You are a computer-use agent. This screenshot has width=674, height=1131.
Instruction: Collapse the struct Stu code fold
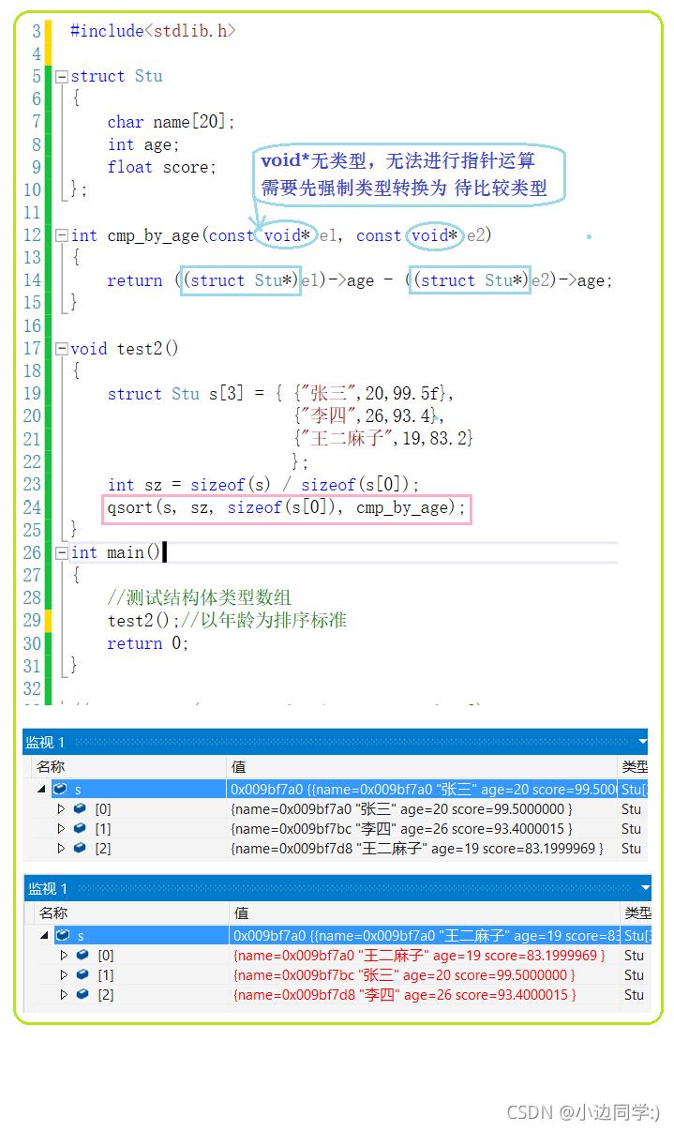(x=62, y=77)
